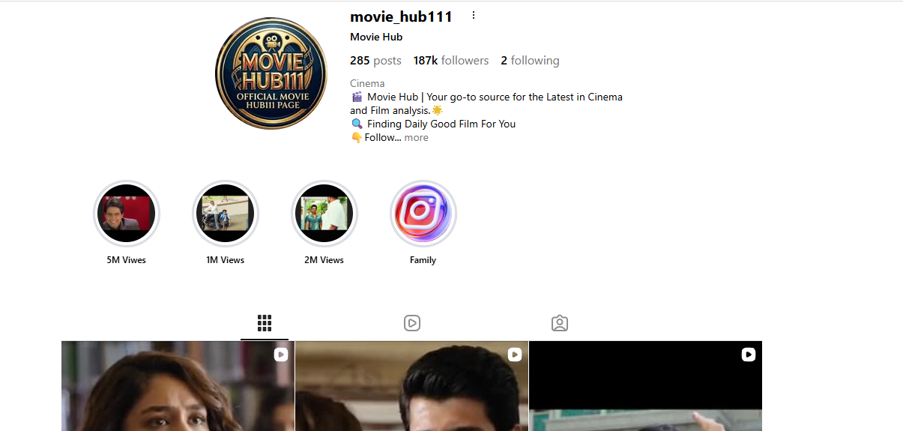This screenshot has height=431, width=903.
Task: Expand the bio with the more link
Action: click(x=417, y=138)
